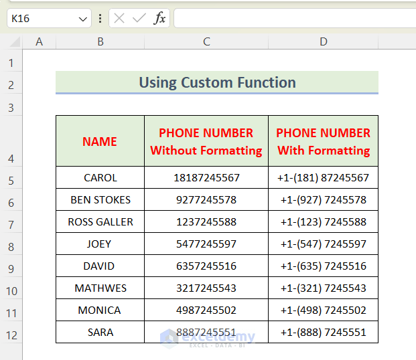The height and width of the screenshot is (360, 416).
Task: Click the Enter checkmark formula icon
Action: [139, 19]
